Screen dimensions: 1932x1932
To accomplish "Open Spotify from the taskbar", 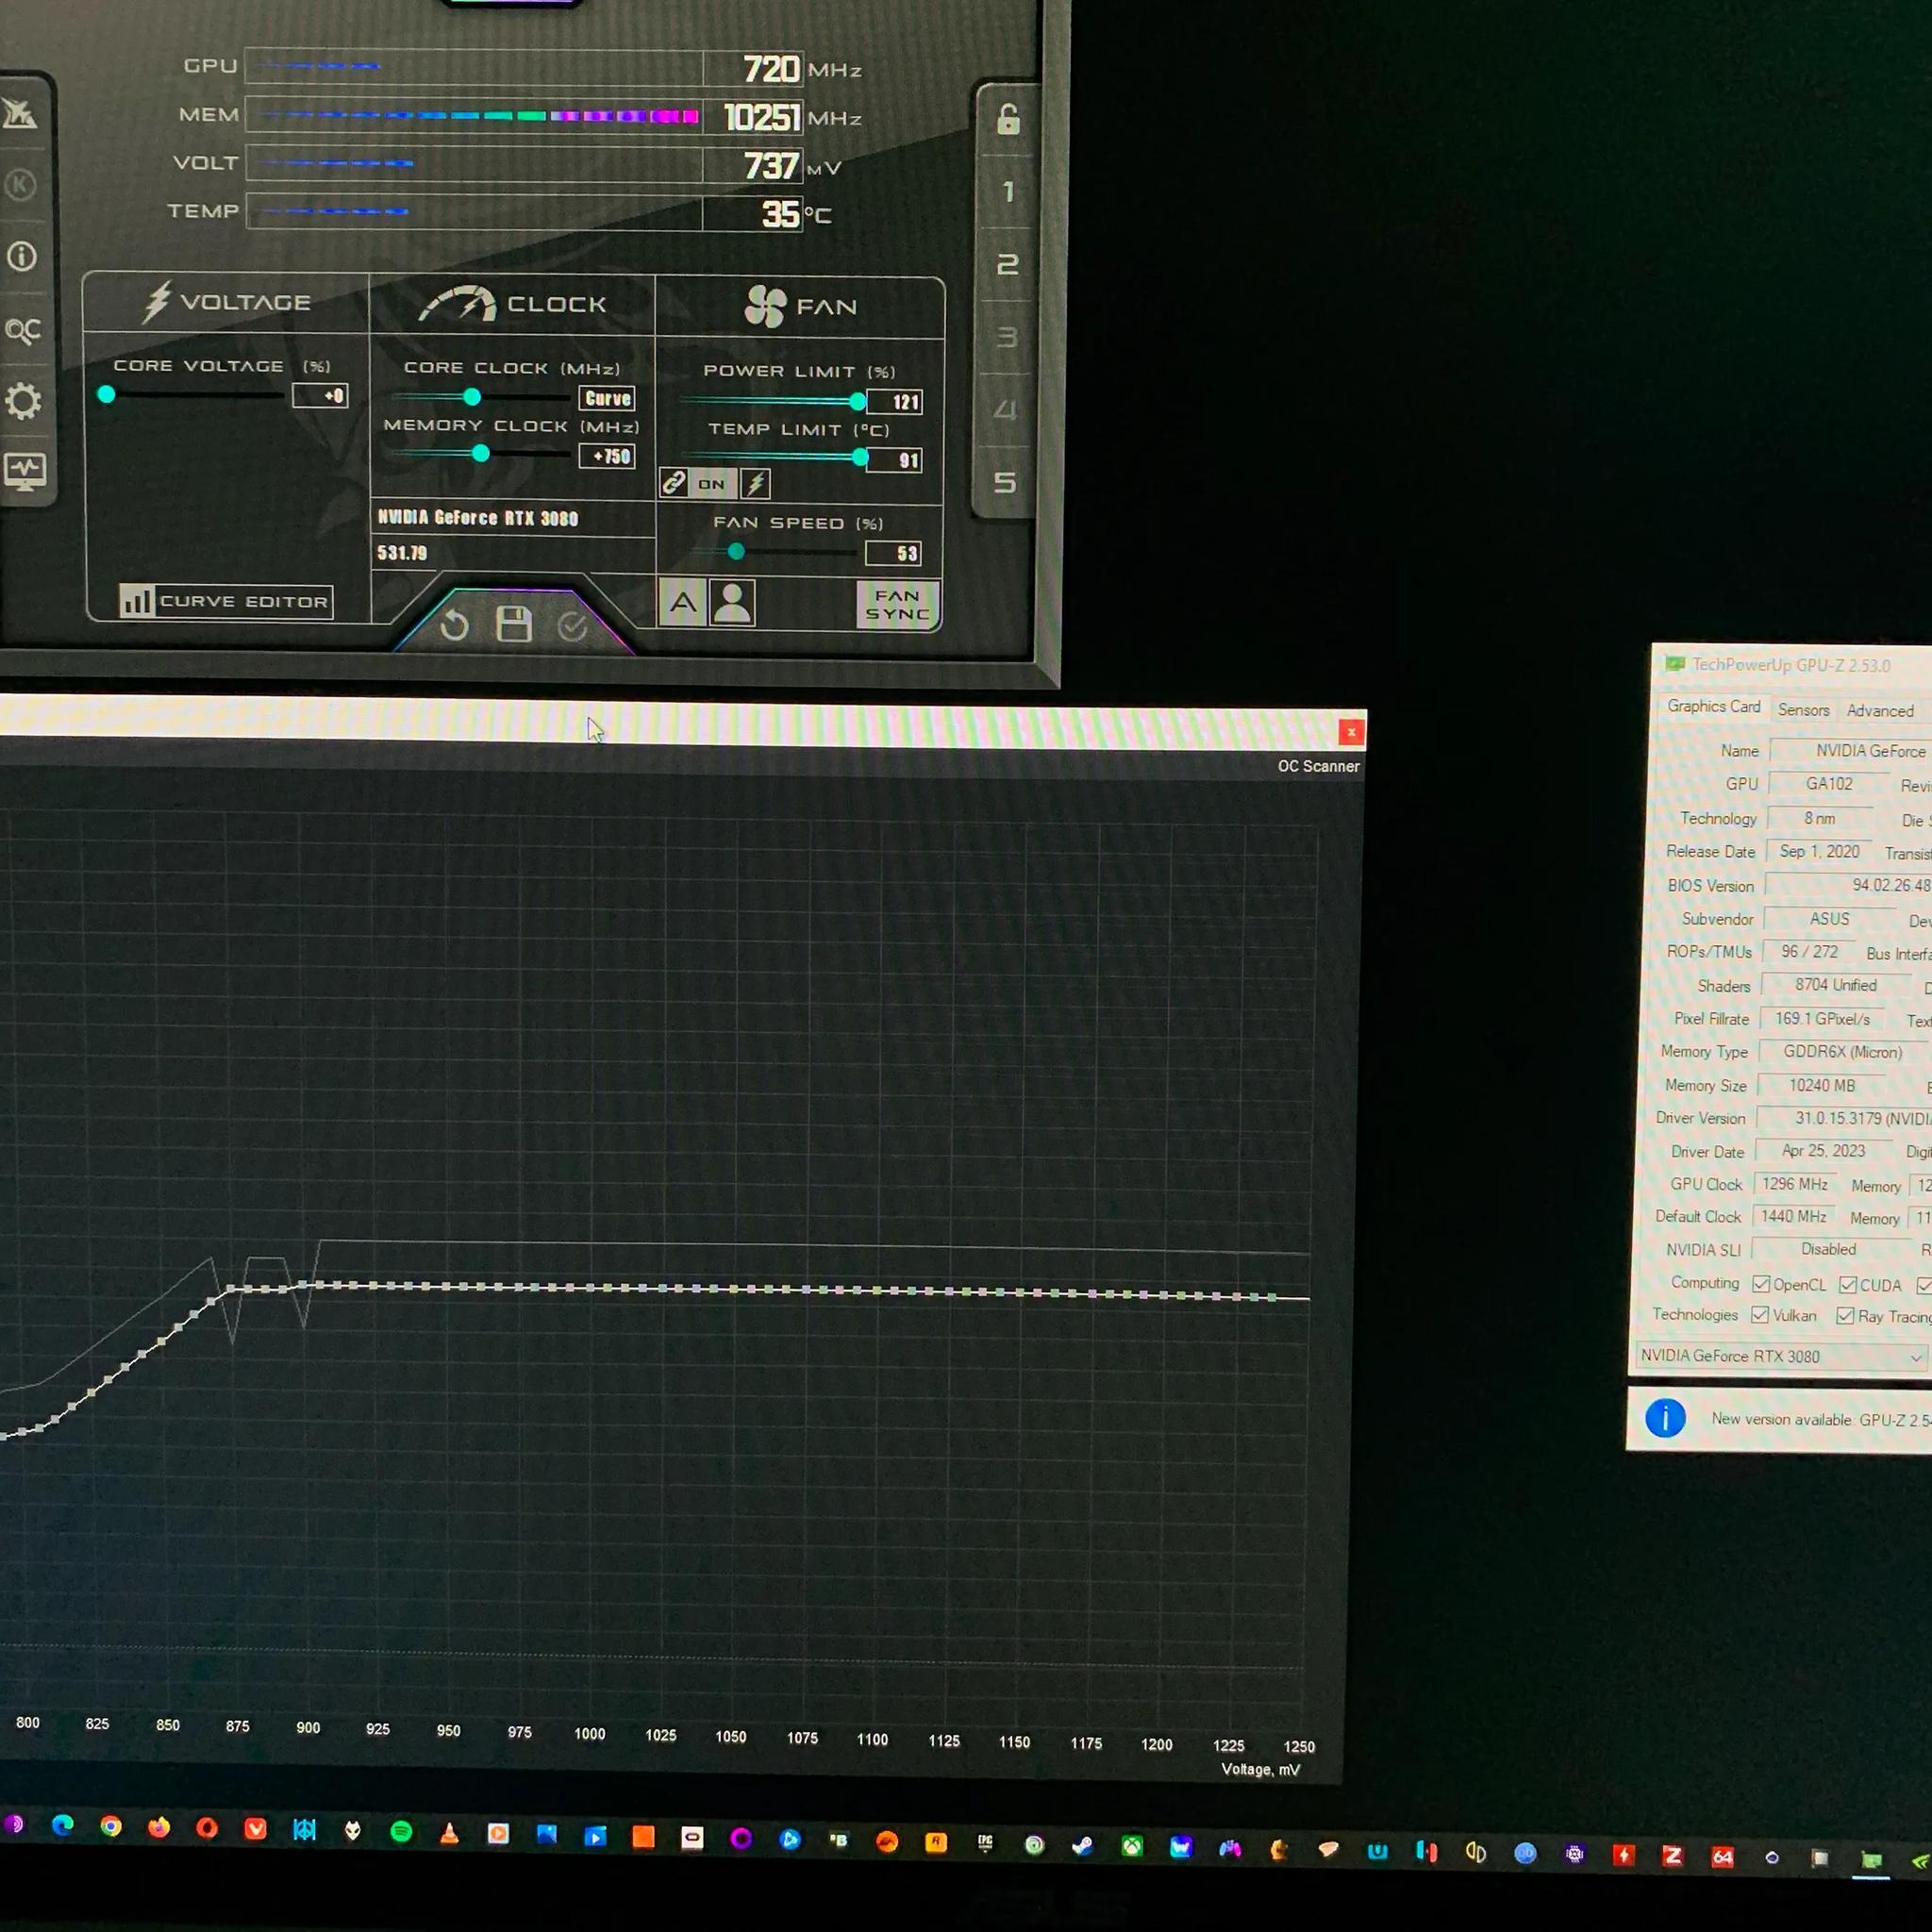I will click(x=401, y=1831).
